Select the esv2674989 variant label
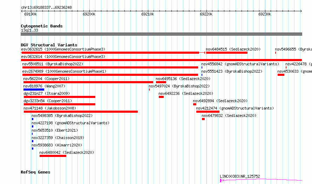 tap(64, 71)
